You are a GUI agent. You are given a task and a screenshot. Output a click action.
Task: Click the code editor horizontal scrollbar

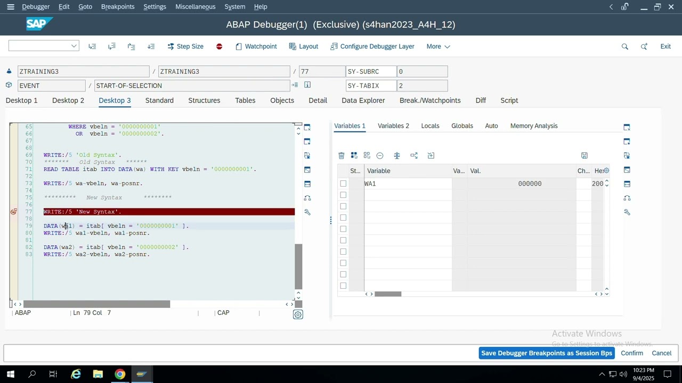point(96,304)
